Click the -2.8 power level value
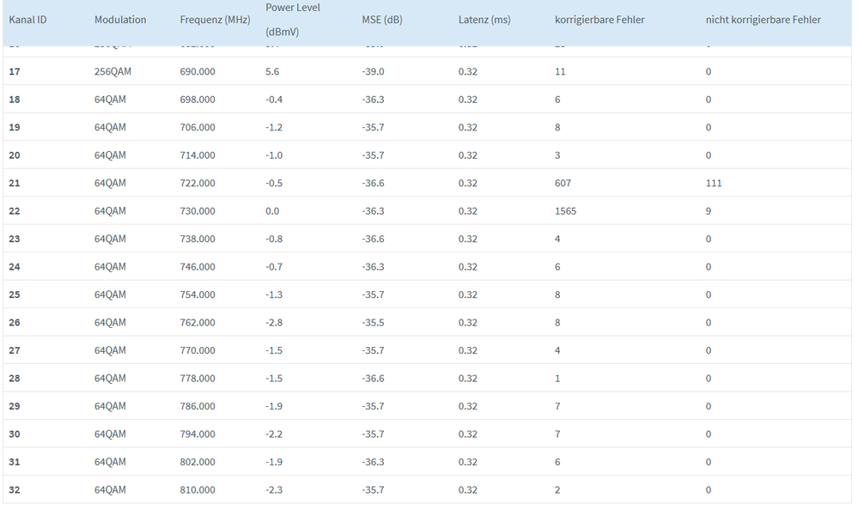Viewport: 858px width, 528px height. [275, 323]
